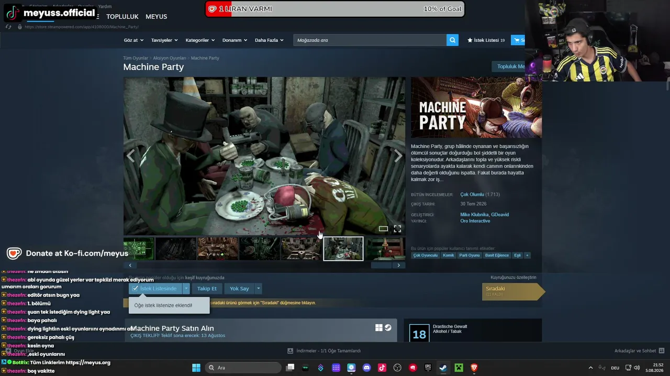Expand the Donanım dropdown
The height and width of the screenshot is (376, 670).
(234, 40)
